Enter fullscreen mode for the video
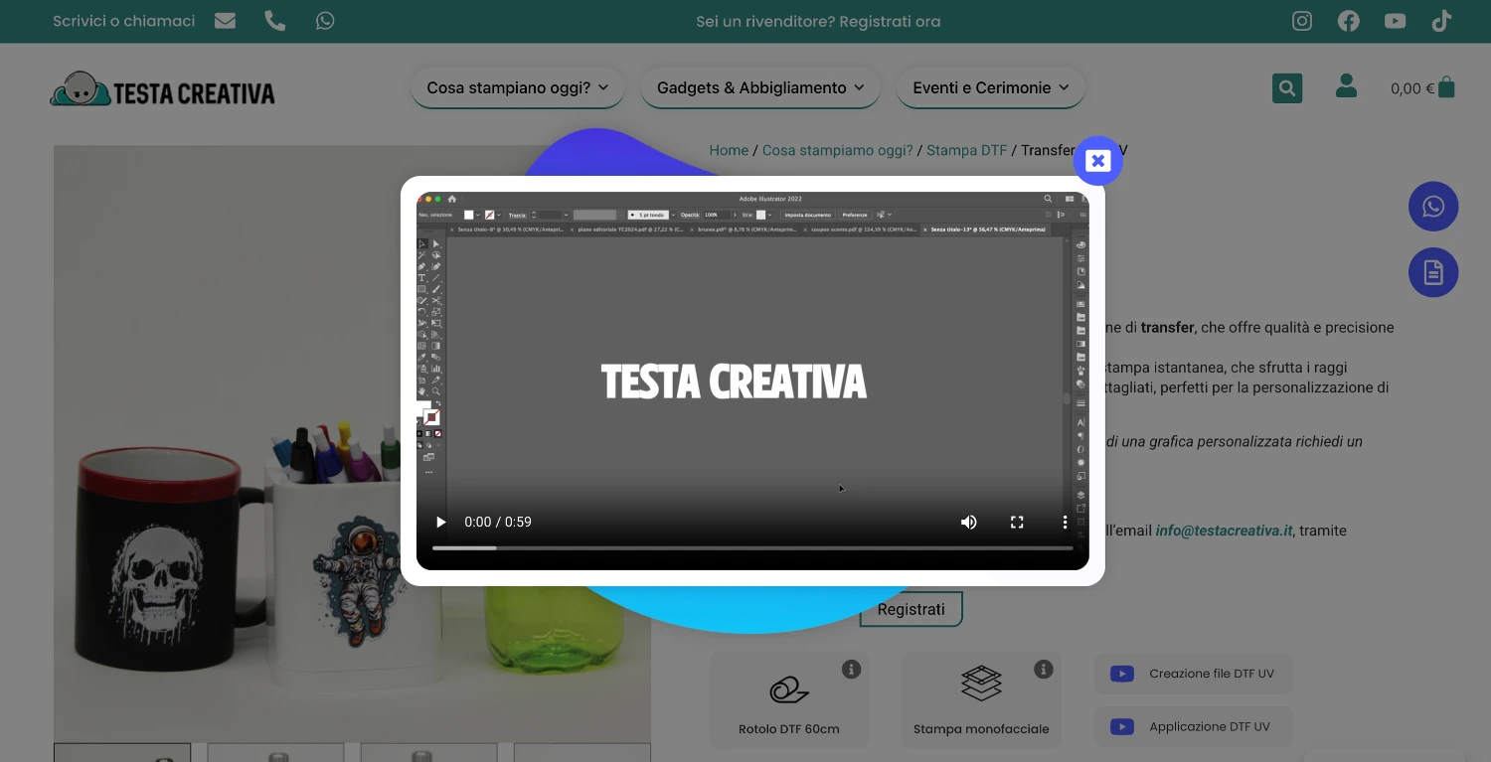 click(x=1017, y=522)
